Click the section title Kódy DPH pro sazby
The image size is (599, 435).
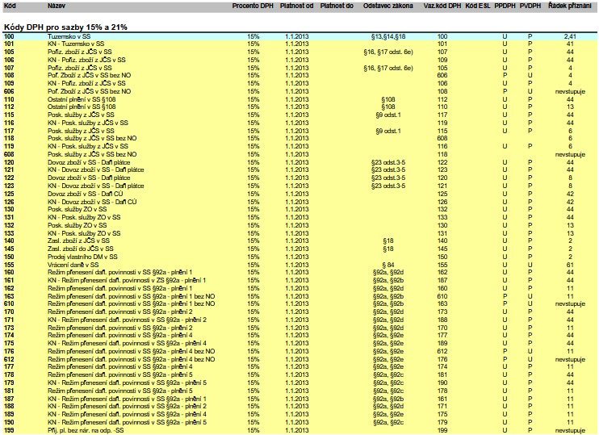pyautogui.click(x=65, y=27)
